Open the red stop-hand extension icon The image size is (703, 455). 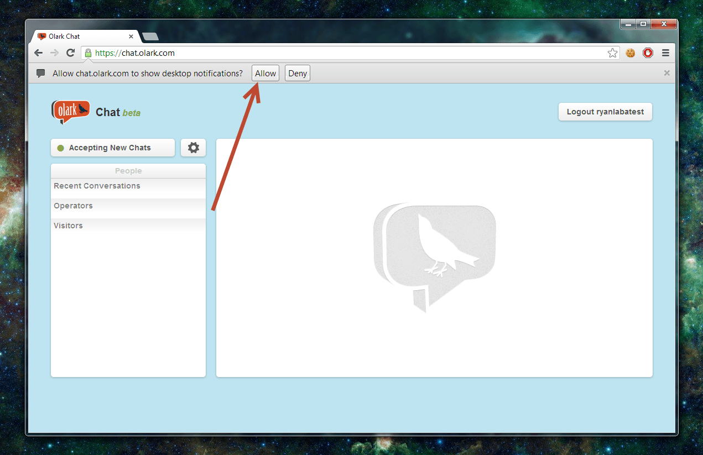click(648, 53)
